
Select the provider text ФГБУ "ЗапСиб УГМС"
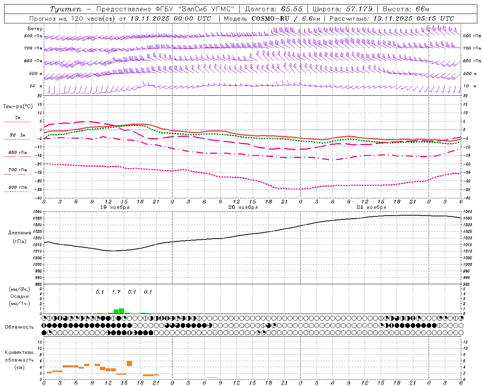pos(195,9)
